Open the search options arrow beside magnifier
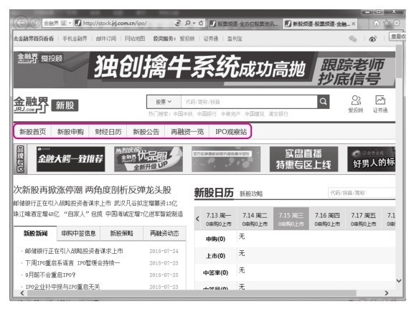This screenshot has height=309, width=414. [x=194, y=23]
